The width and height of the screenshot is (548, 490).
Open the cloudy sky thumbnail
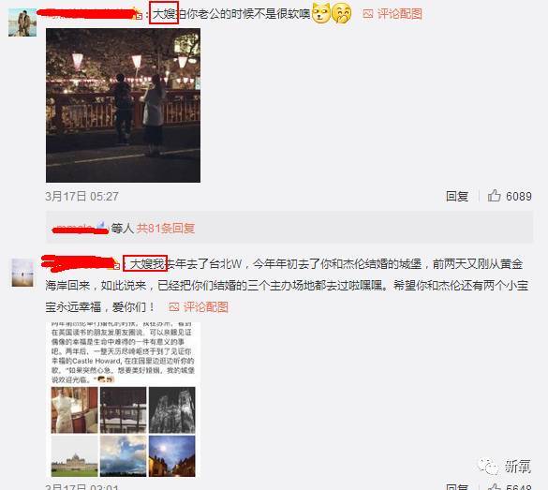pos(123,456)
